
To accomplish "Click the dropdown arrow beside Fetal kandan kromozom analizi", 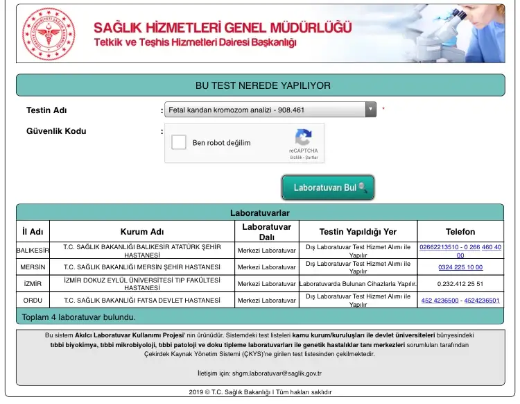I will pos(371,110).
